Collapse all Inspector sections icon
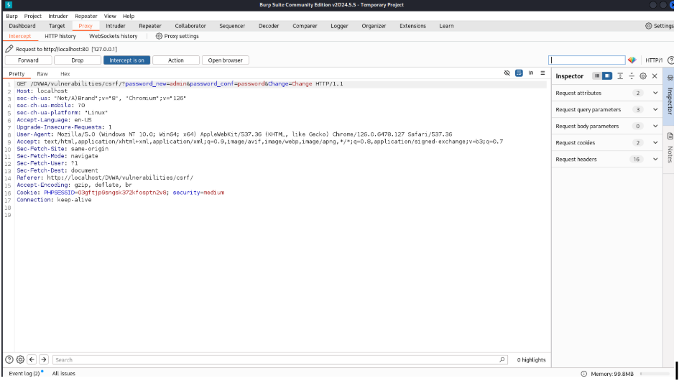 point(632,76)
